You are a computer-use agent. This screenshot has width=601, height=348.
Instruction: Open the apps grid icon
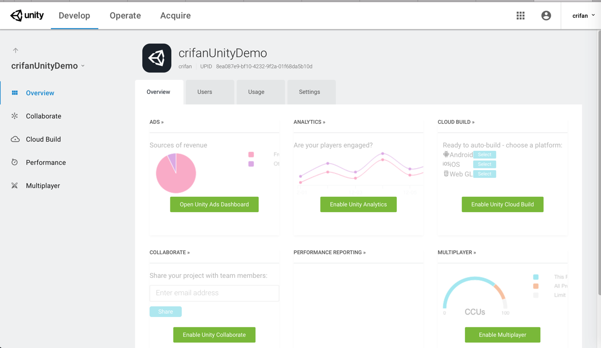[x=521, y=15]
